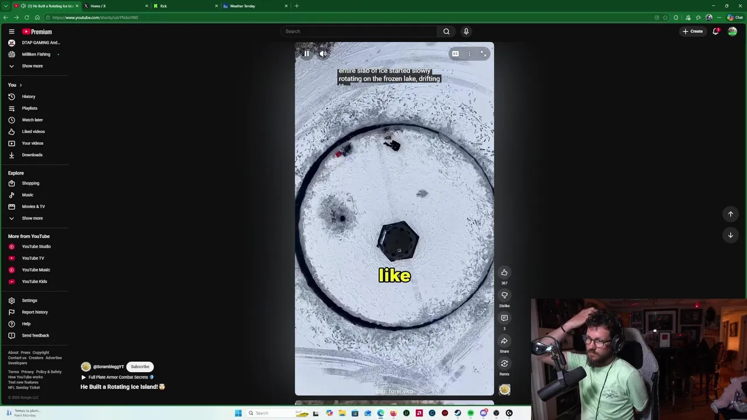Dislike the Short
The height and width of the screenshot is (420, 747).
click(x=504, y=295)
